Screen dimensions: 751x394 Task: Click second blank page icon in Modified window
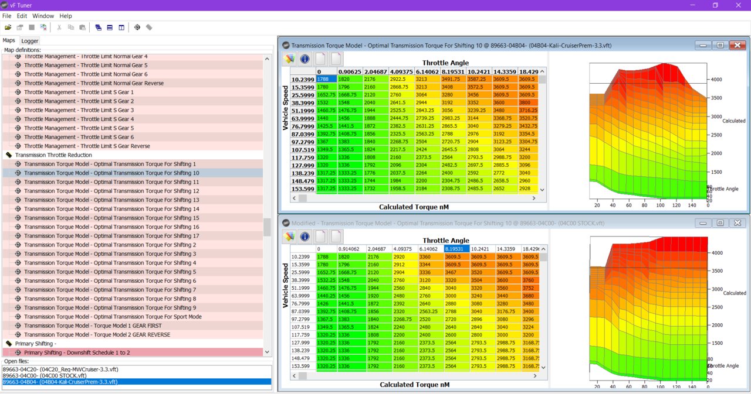click(336, 237)
